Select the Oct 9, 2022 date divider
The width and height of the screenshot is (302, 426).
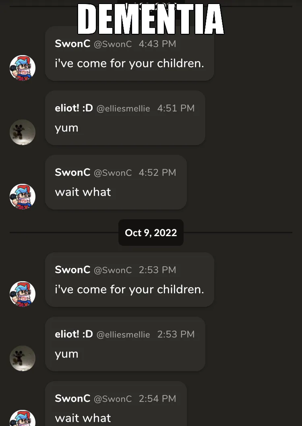tap(151, 233)
